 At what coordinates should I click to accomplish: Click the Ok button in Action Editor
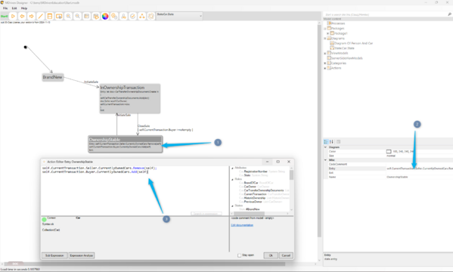click(x=271, y=255)
